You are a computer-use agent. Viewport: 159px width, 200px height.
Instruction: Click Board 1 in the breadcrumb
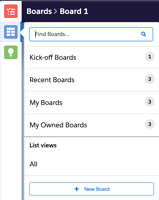point(74,11)
